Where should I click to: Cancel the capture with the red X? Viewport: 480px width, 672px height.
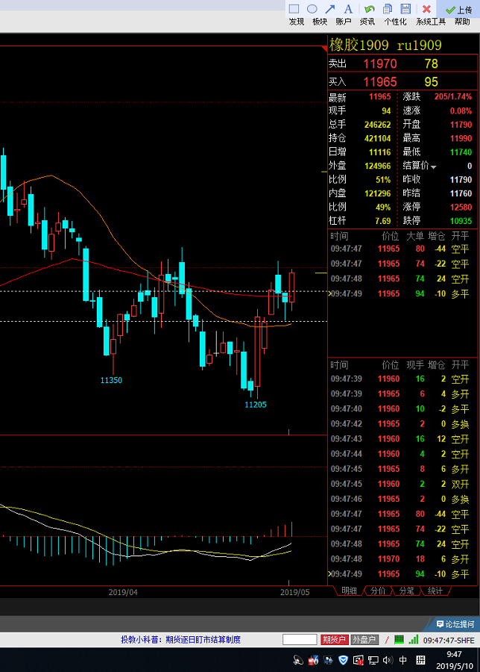426,9
